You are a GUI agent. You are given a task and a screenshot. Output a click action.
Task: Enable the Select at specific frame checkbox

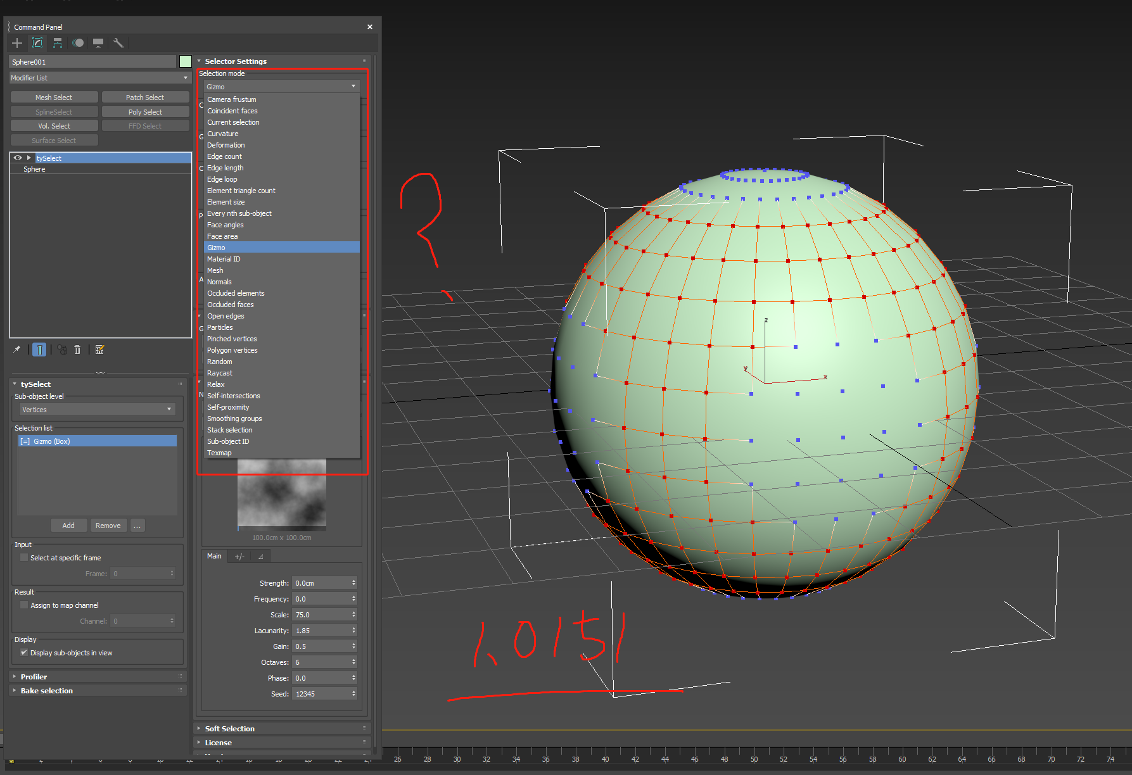(24, 558)
